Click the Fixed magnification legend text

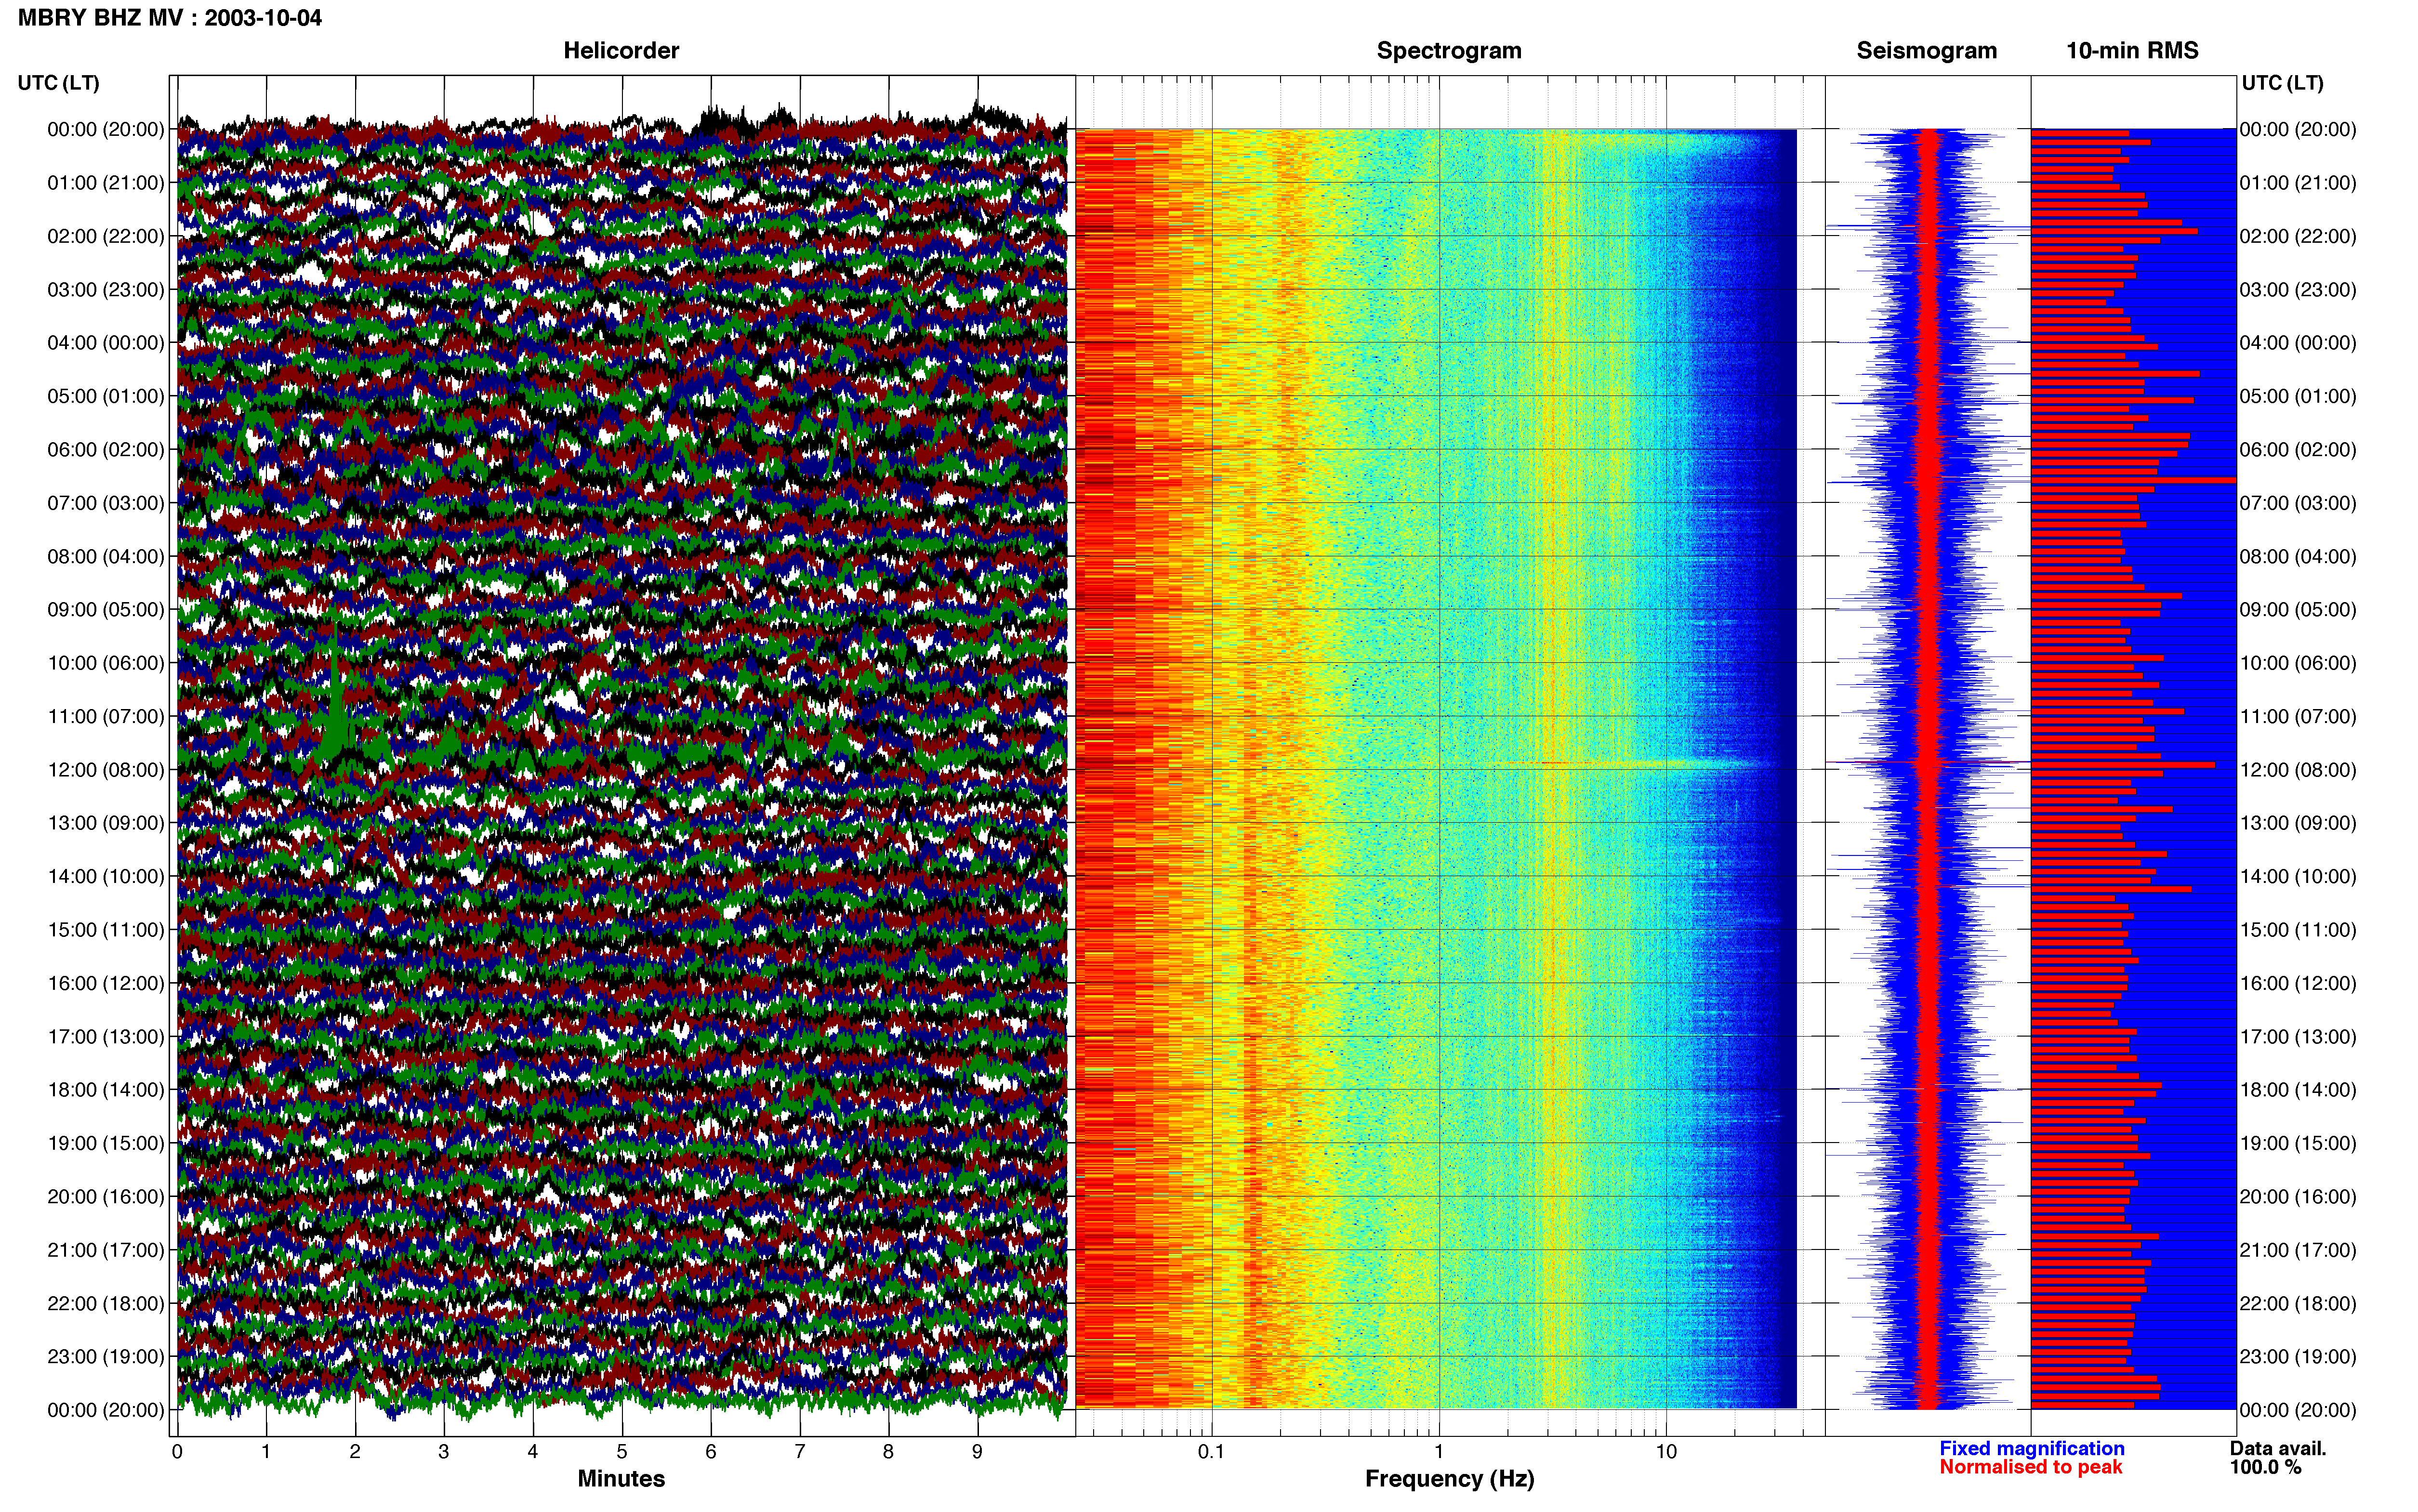click(x=2032, y=1448)
